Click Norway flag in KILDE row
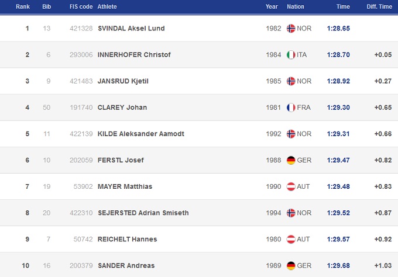The width and height of the screenshot is (398, 277). coord(291,134)
